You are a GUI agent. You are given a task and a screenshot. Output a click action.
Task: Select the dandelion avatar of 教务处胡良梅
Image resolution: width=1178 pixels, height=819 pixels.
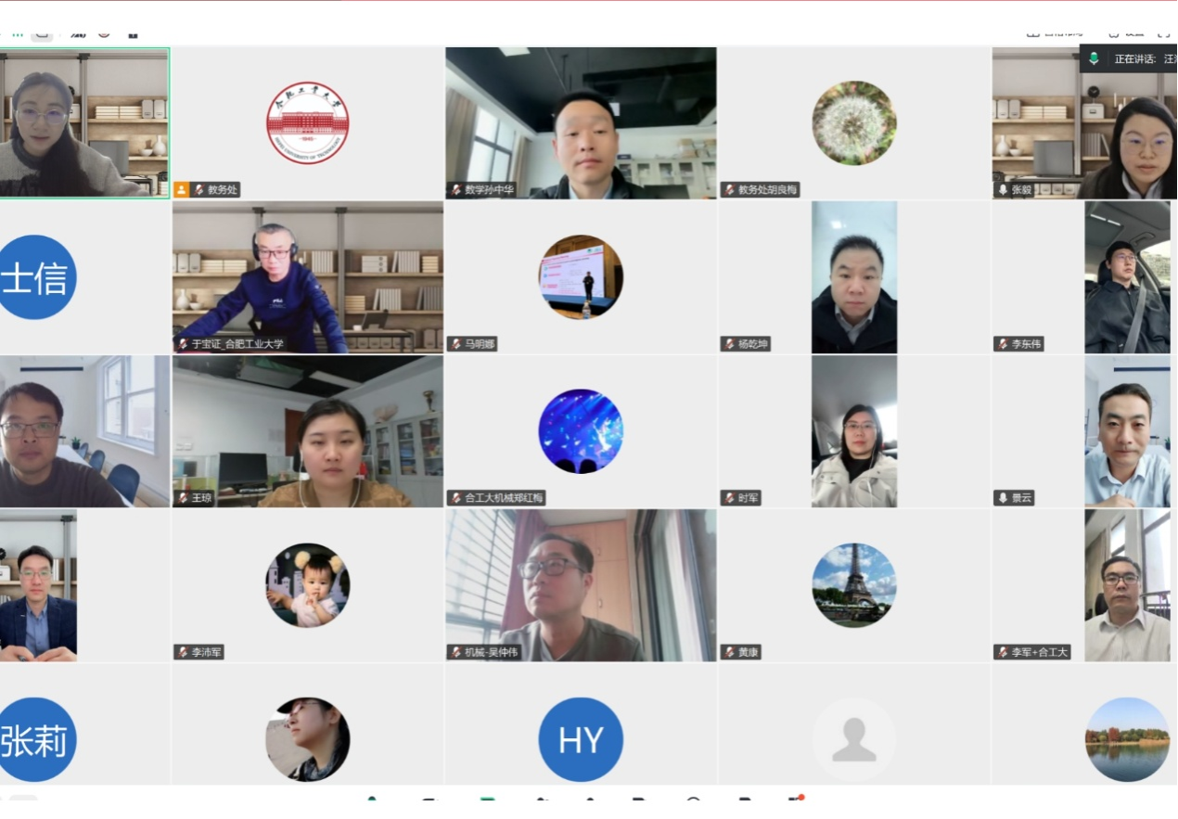(853, 122)
